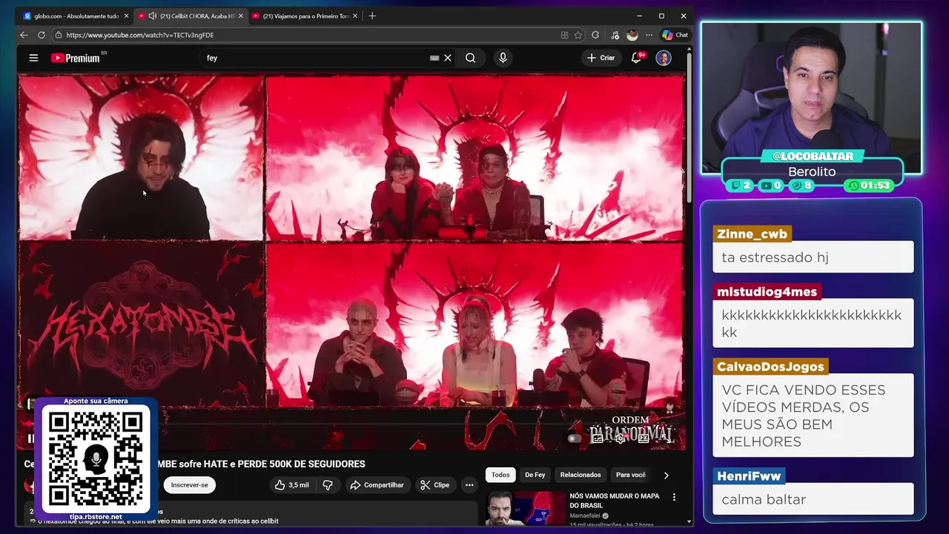The width and height of the screenshot is (949, 534).
Task: Go back with the browser back arrow
Action: coord(24,35)
